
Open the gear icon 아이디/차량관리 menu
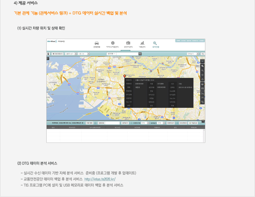tap(112, 44)
